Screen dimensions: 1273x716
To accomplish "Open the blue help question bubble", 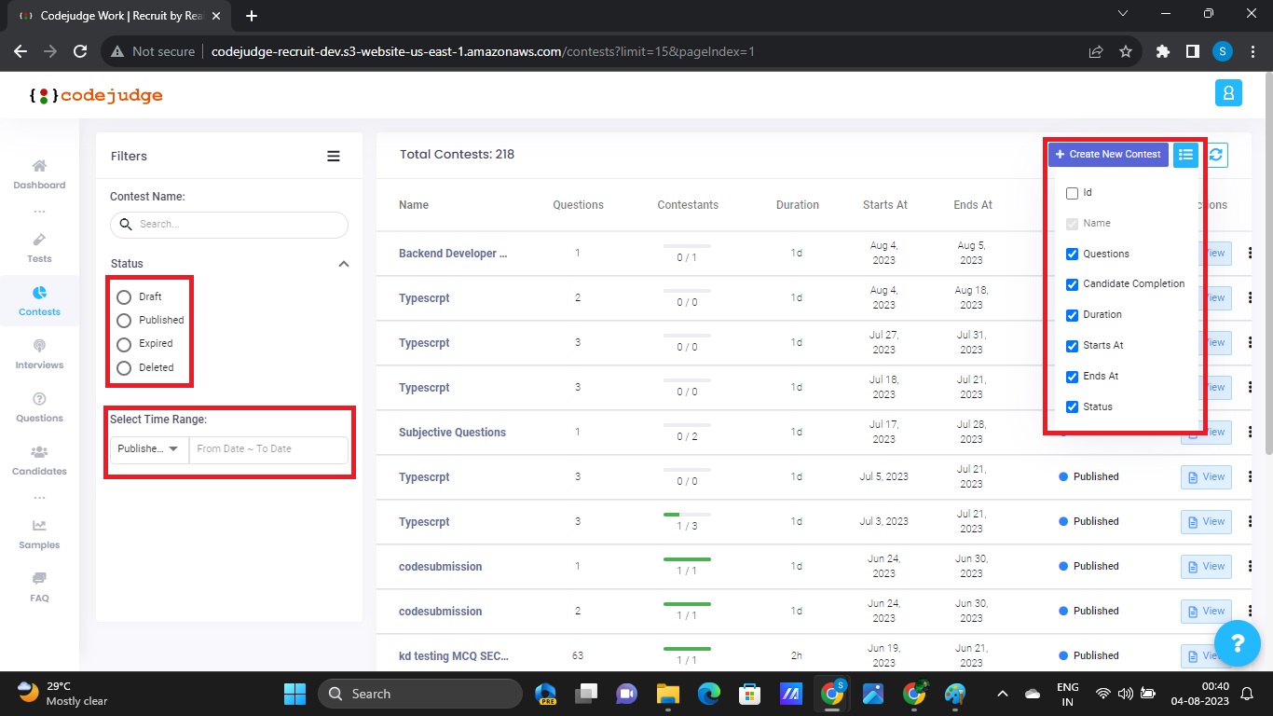I will (1237, 642).
